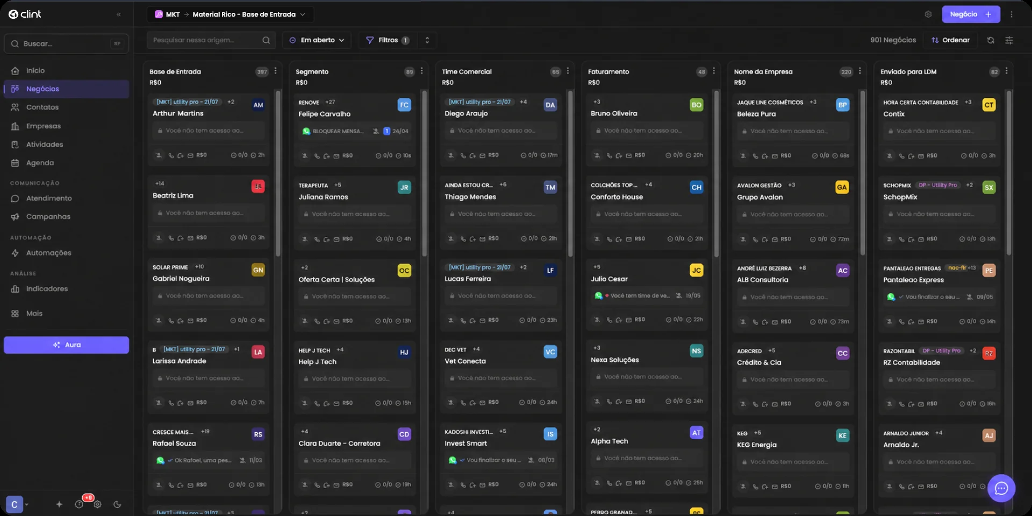This screenshot has height=516, width=1032.
Task: Toggle dark mode with the moon icon
Action: click(x=117, y=504)
